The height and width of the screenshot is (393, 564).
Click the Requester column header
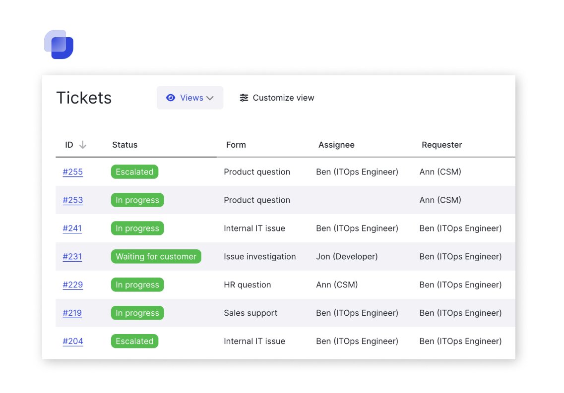441,145
